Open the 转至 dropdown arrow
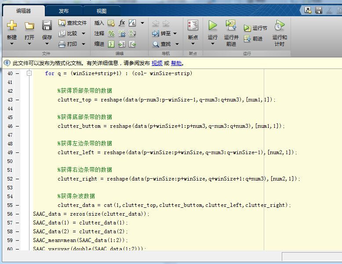 pyautogui.click(x=175, y=33)
